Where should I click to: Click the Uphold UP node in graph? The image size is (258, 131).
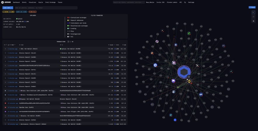click(x=201, y=94)
